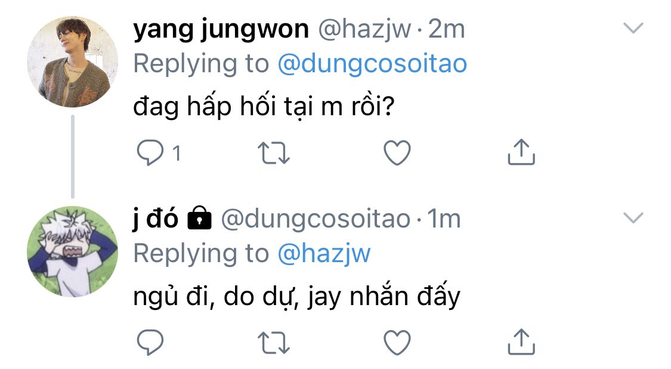This screenshot has width=671, height=369.
Task: Open the tweet text "ngủ đi, do dự, jay nhắn đấy"
Action: 297,296
